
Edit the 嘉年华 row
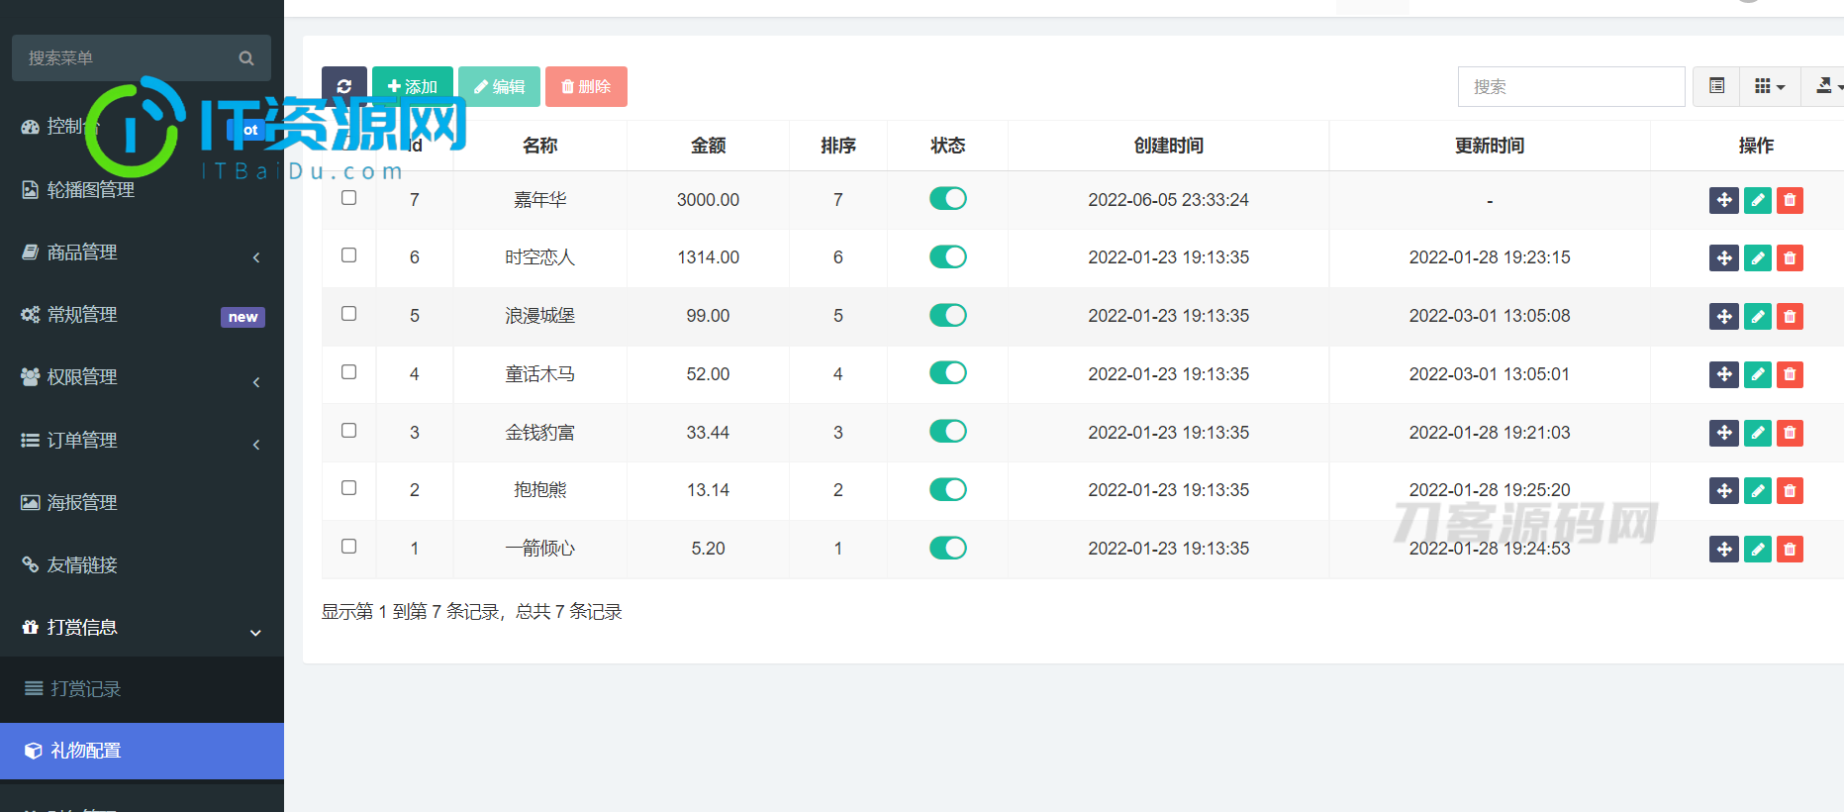(x=1757, y=200)
